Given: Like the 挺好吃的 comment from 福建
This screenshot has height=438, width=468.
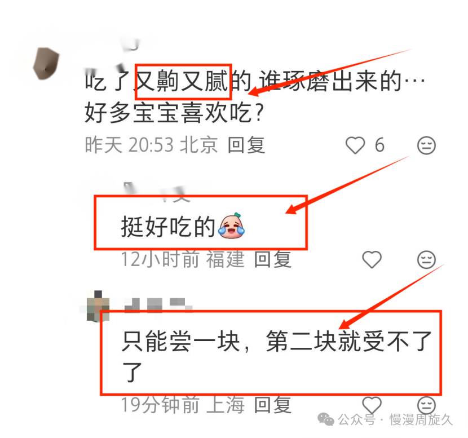Looking at the screenshot, I should tap(372, 259).
